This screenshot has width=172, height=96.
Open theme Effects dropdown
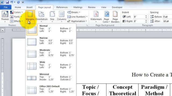[x=17, y=21]
